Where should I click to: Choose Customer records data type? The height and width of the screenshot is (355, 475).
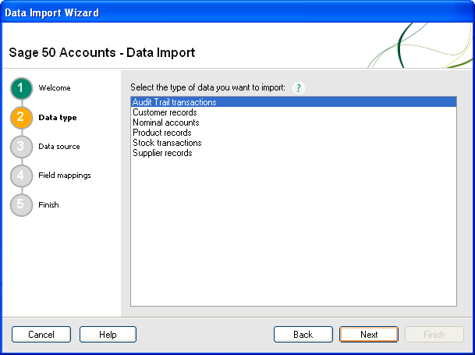[165, 112]
